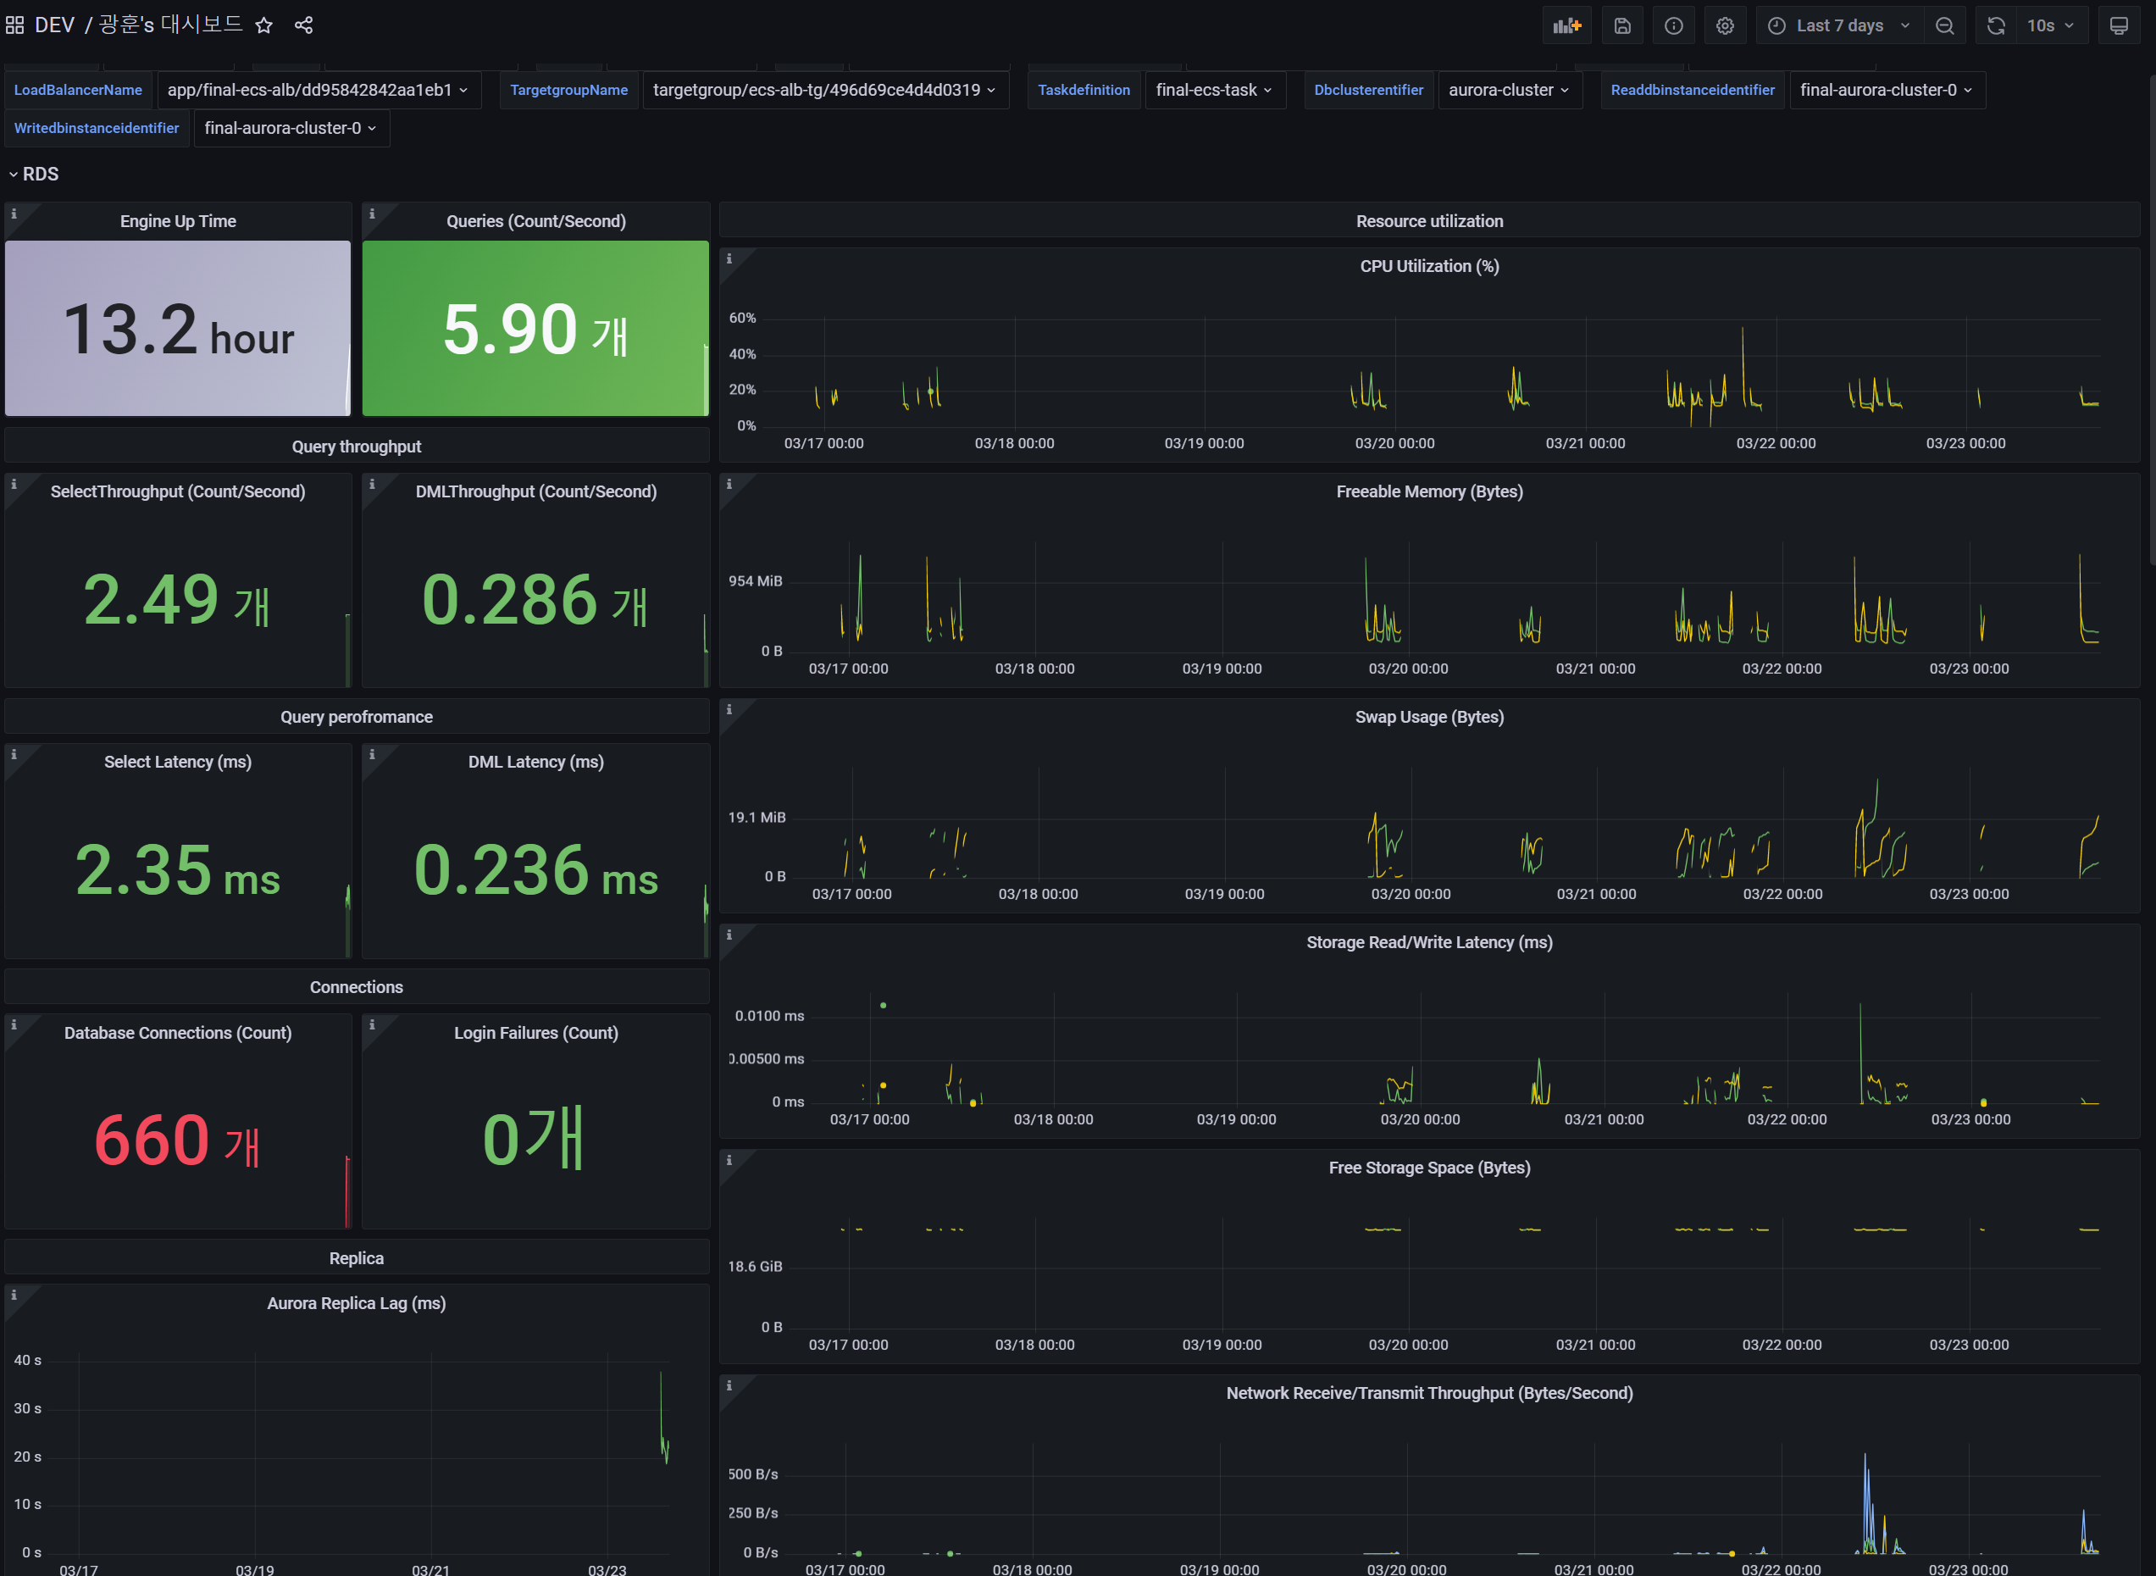The image size is (2156, 1576).
Task: Open the CPU Utilization panel menu
Action: coord(1428,266)
